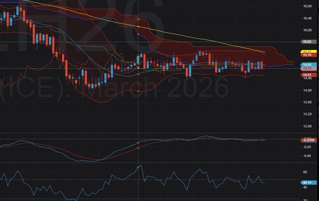Click the RSI peak marker on crosshair
Viewport: 319px width, 201px height.
point(138,167)
